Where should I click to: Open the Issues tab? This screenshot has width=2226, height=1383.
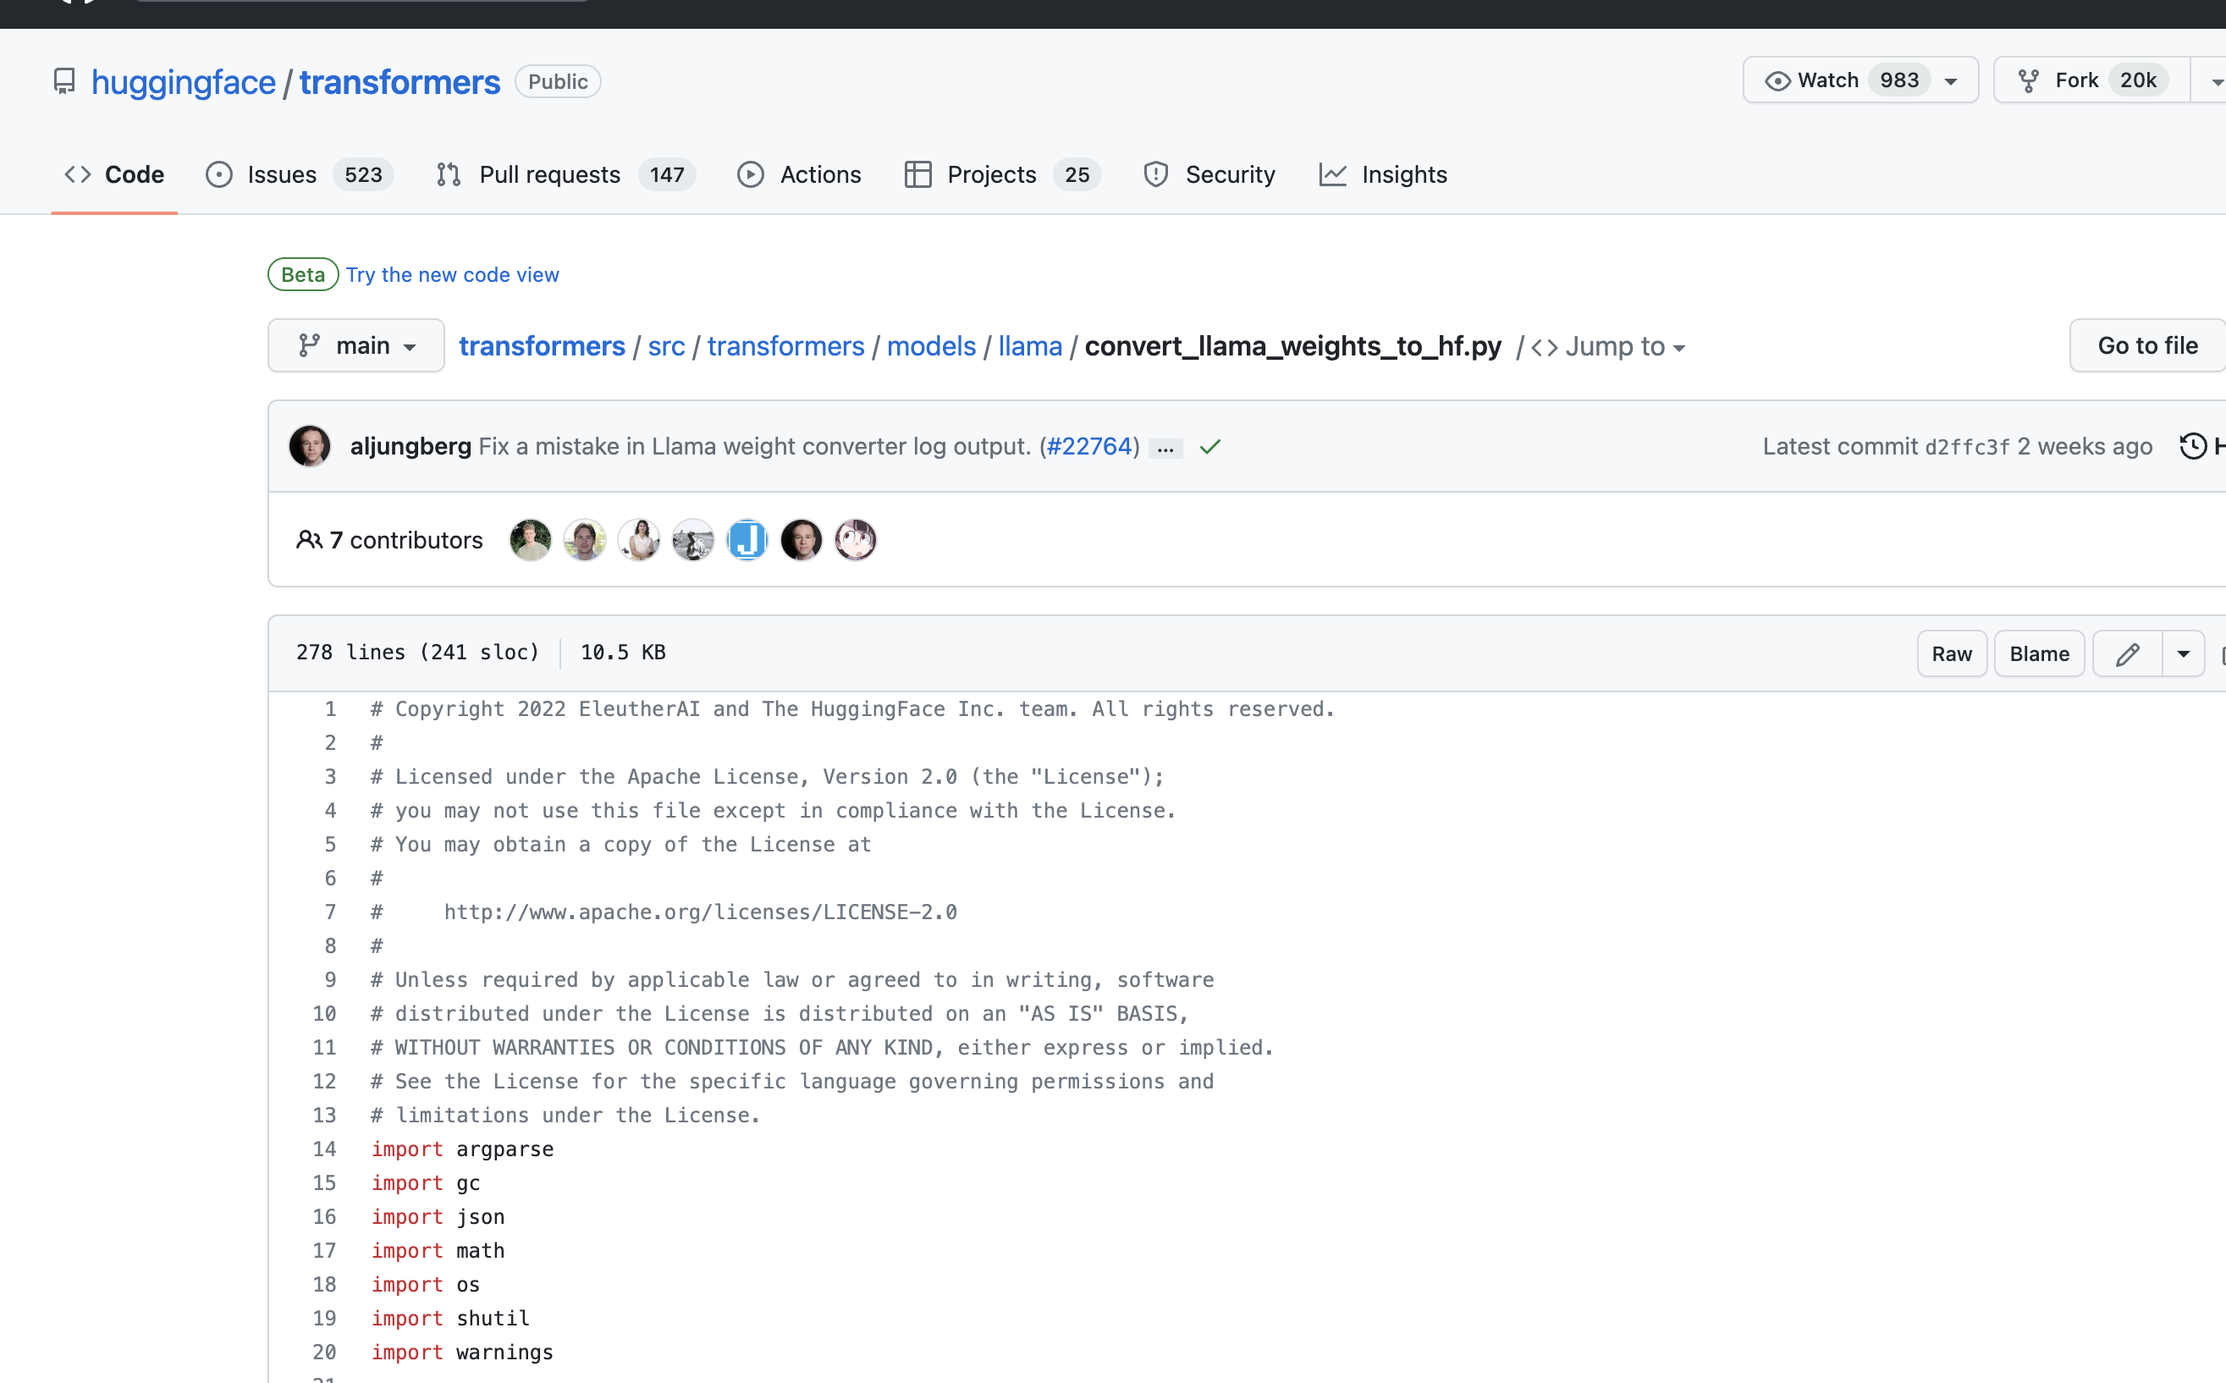tap(281, 174)
